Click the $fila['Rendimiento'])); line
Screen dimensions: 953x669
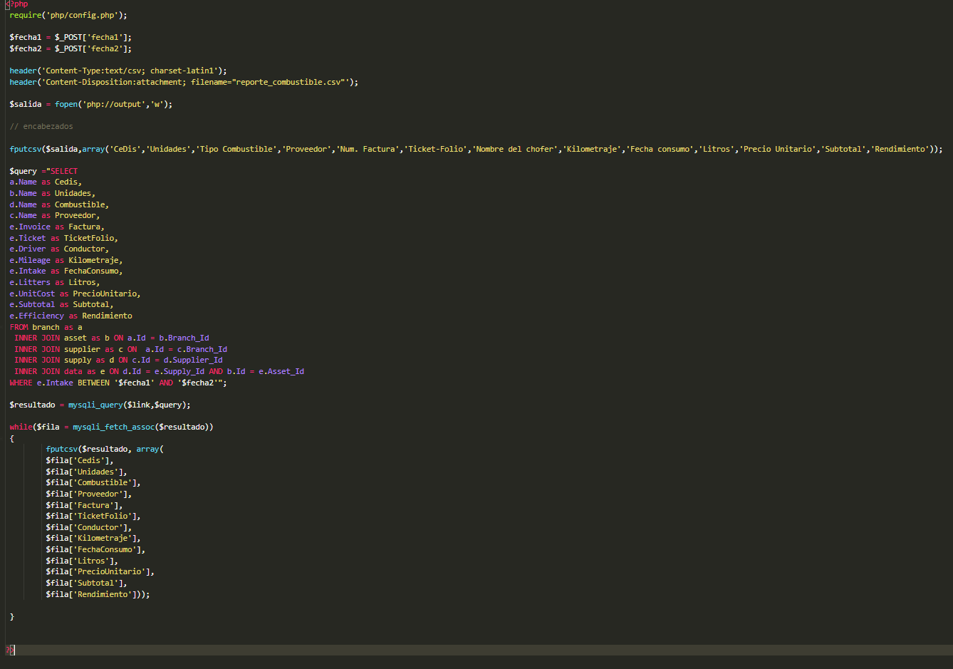pyautogui.click(x=98, y=594)
